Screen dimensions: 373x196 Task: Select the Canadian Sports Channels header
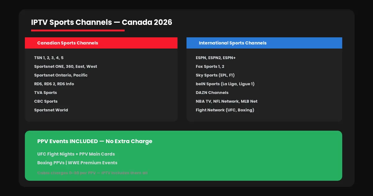pyautogui.click(x=101, y=43)
